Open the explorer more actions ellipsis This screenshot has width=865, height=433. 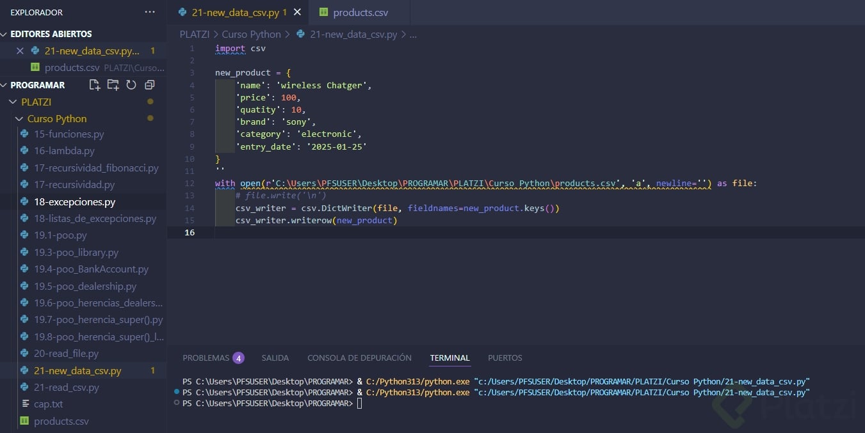point(150,12)
